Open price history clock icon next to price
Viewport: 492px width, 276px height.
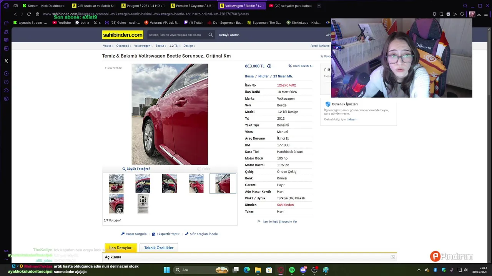(x=269, y=66)
